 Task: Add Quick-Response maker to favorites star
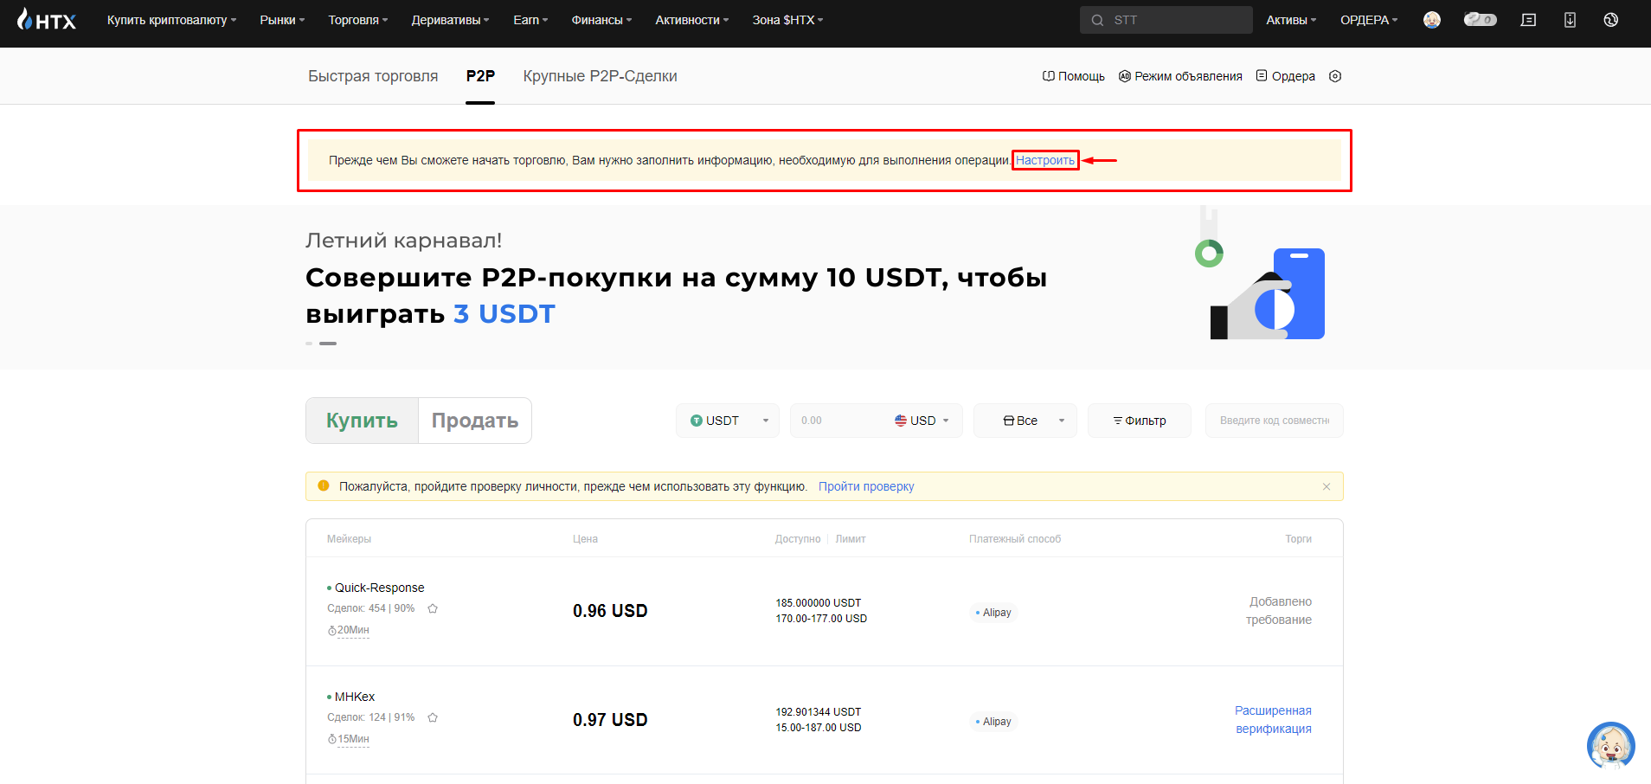click(x=433, y=608)
